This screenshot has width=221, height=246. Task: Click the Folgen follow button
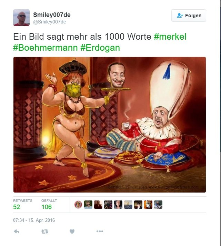click(x=189, y=16)
